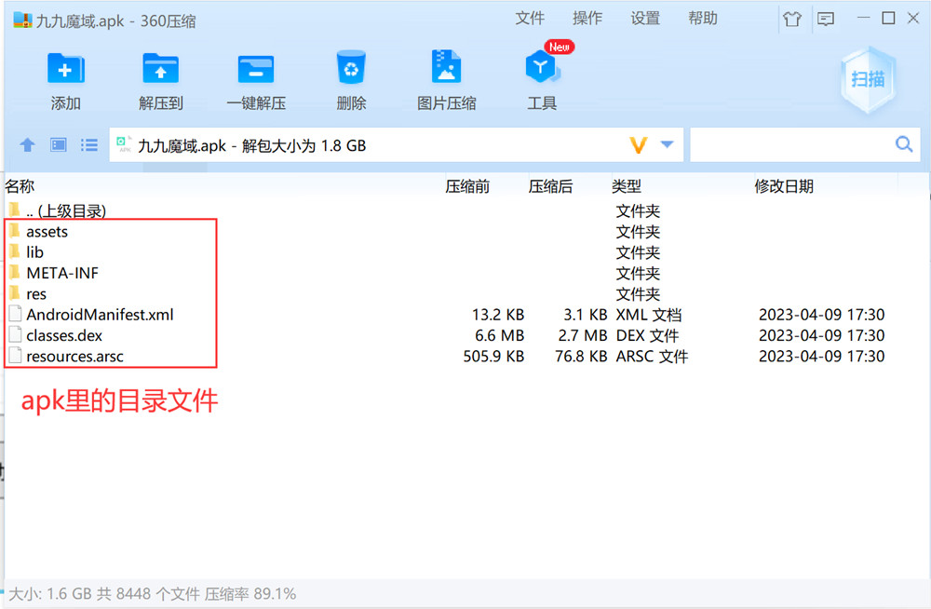Switch to thumbnail view mode icon
This screenshot has width=931, height=609.
click(x=59, y=145)
